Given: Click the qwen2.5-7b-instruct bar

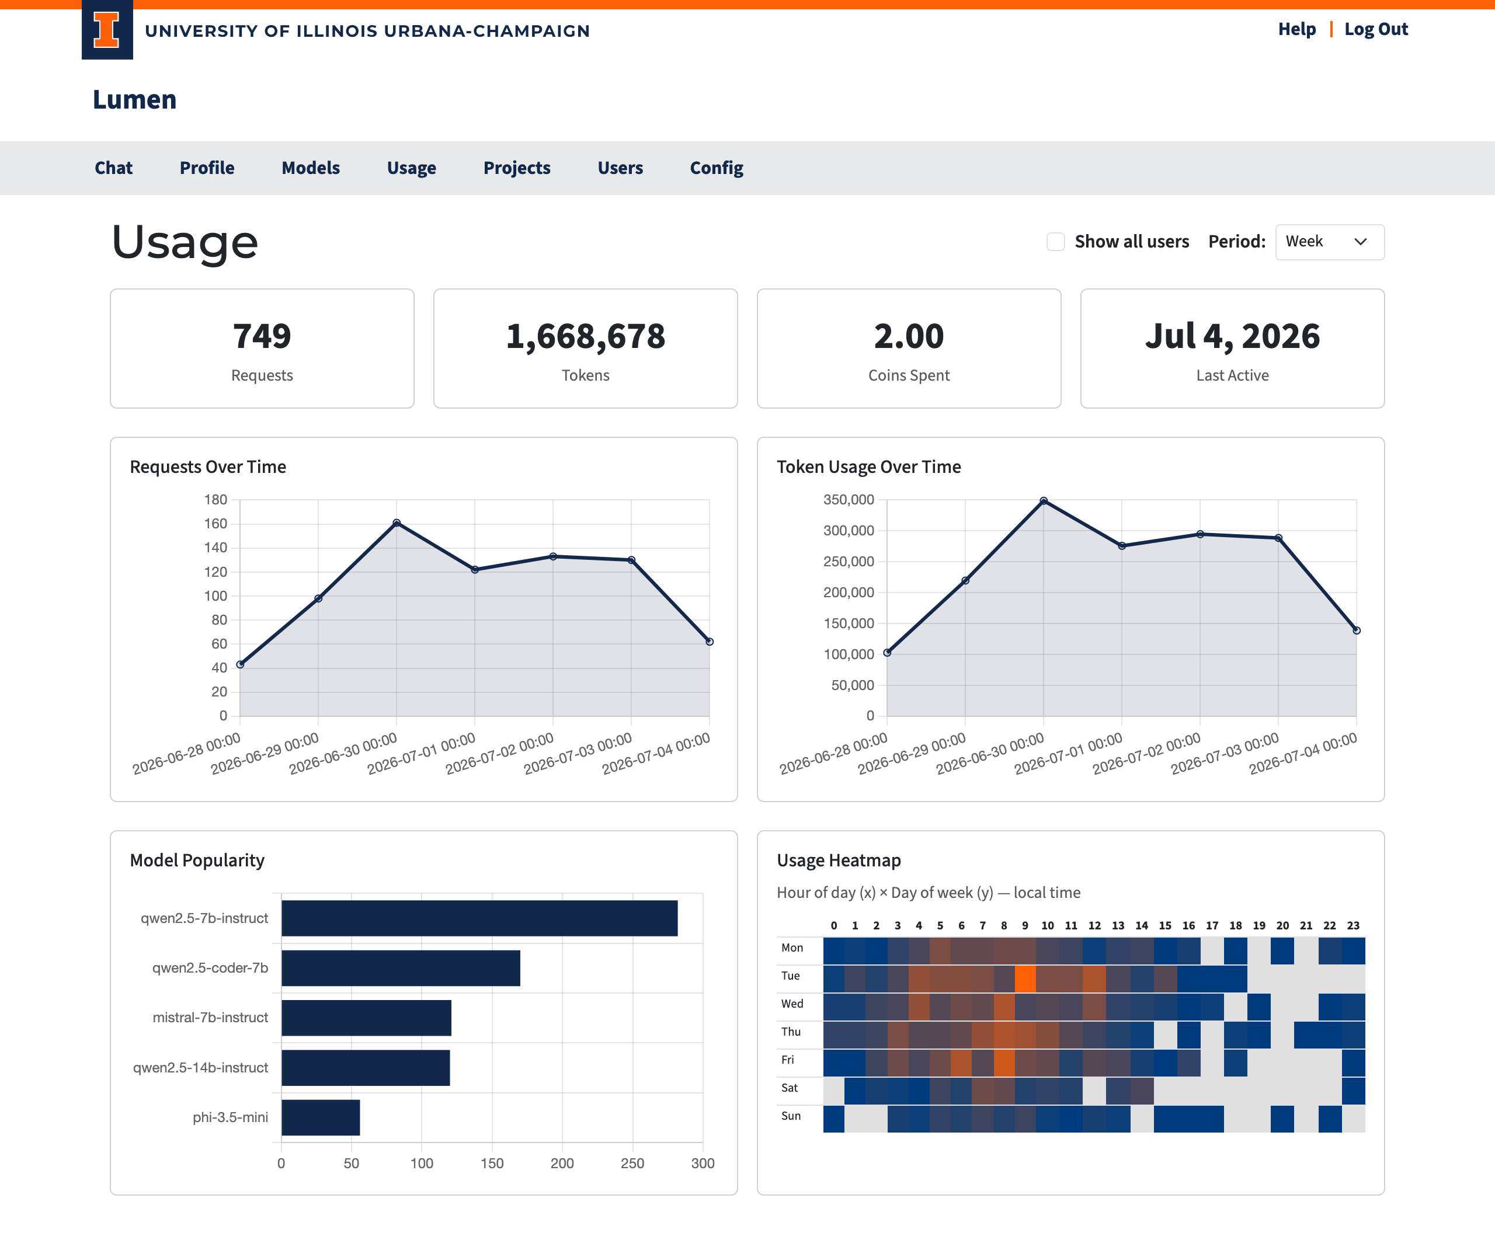Looking at the screenshot, I should pyautogui.click(x=480, y=918).
